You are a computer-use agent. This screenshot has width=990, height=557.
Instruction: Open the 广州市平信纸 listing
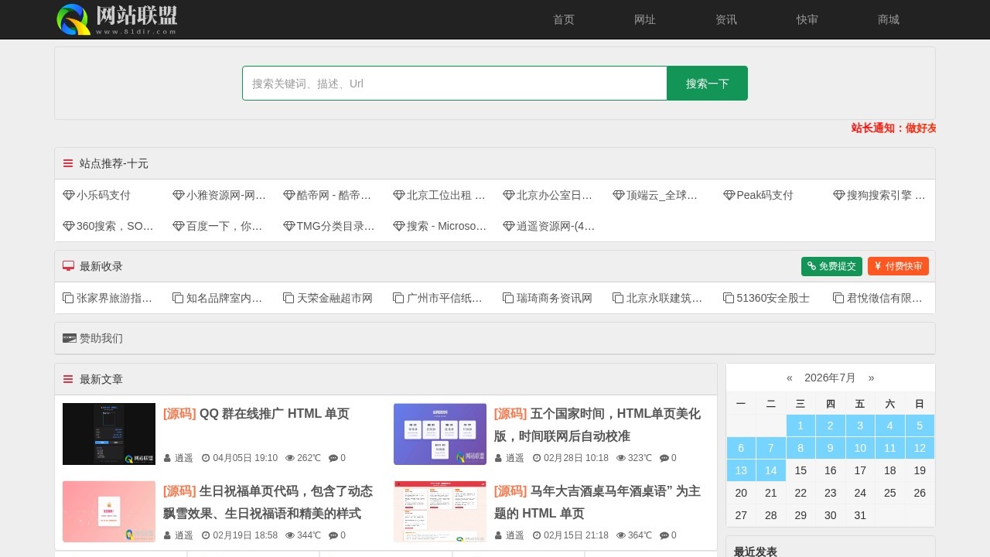(438, 298)
